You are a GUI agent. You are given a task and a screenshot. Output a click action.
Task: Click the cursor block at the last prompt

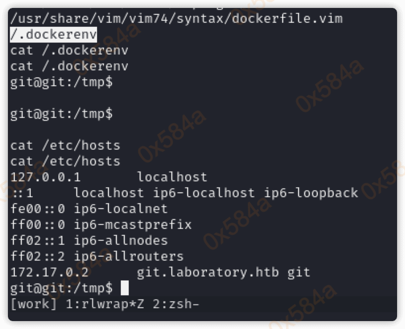pyautogui.click(x=124, y=287)
